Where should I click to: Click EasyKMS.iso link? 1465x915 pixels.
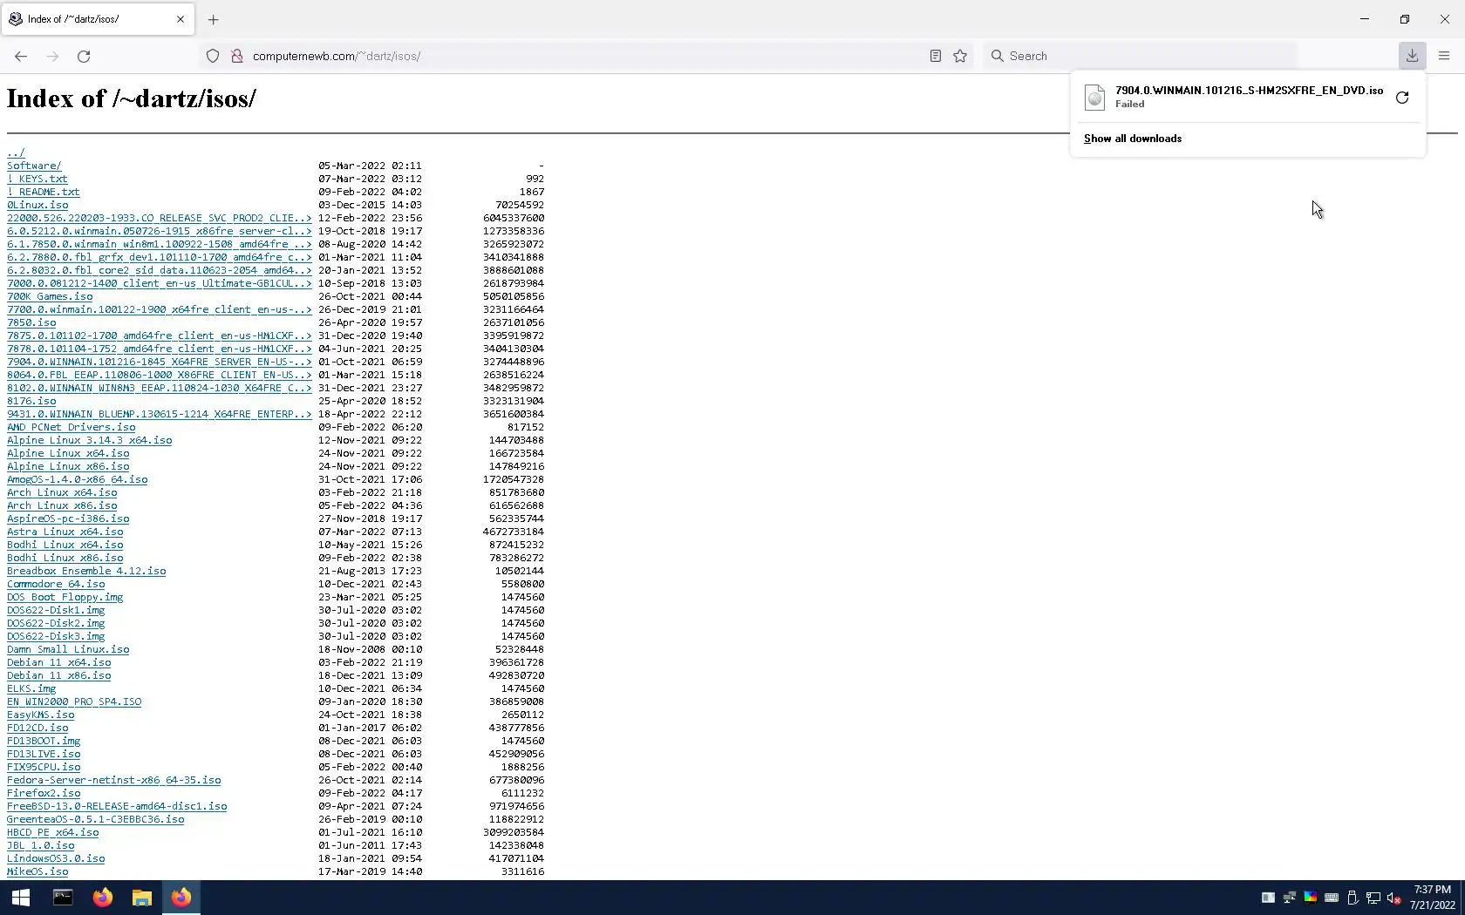click(x=41, y=715)
